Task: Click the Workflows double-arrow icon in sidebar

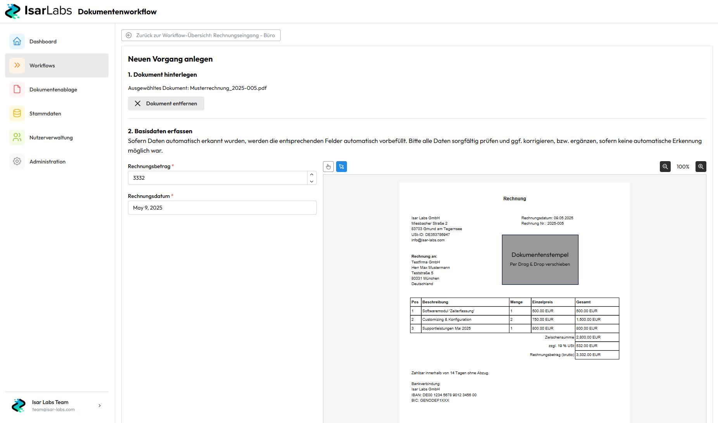Action: [17, 65]
